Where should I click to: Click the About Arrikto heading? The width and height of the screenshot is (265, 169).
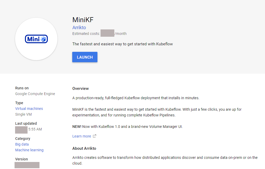coord(84,148)
